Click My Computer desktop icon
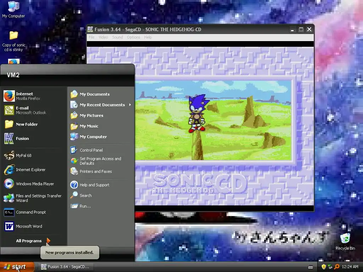This screenshot has height=272, width=363. [13, 10]
